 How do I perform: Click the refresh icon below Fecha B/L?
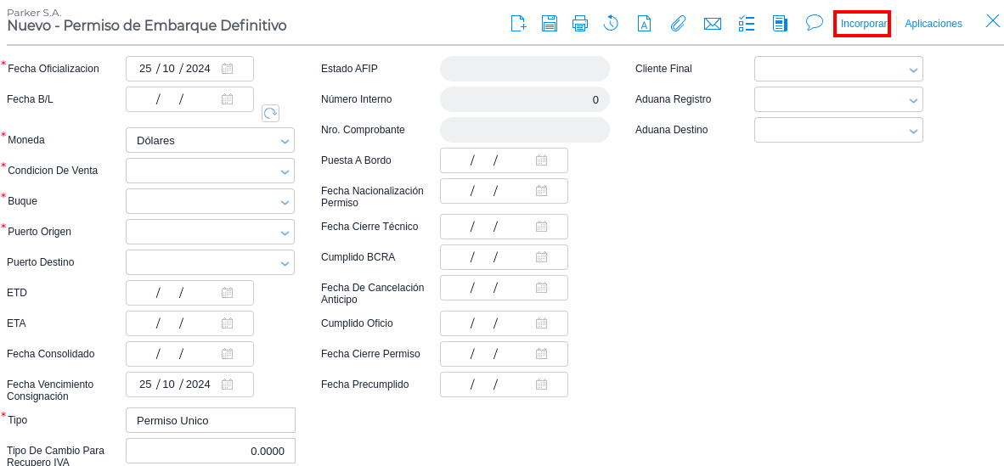tap(270, 113)
